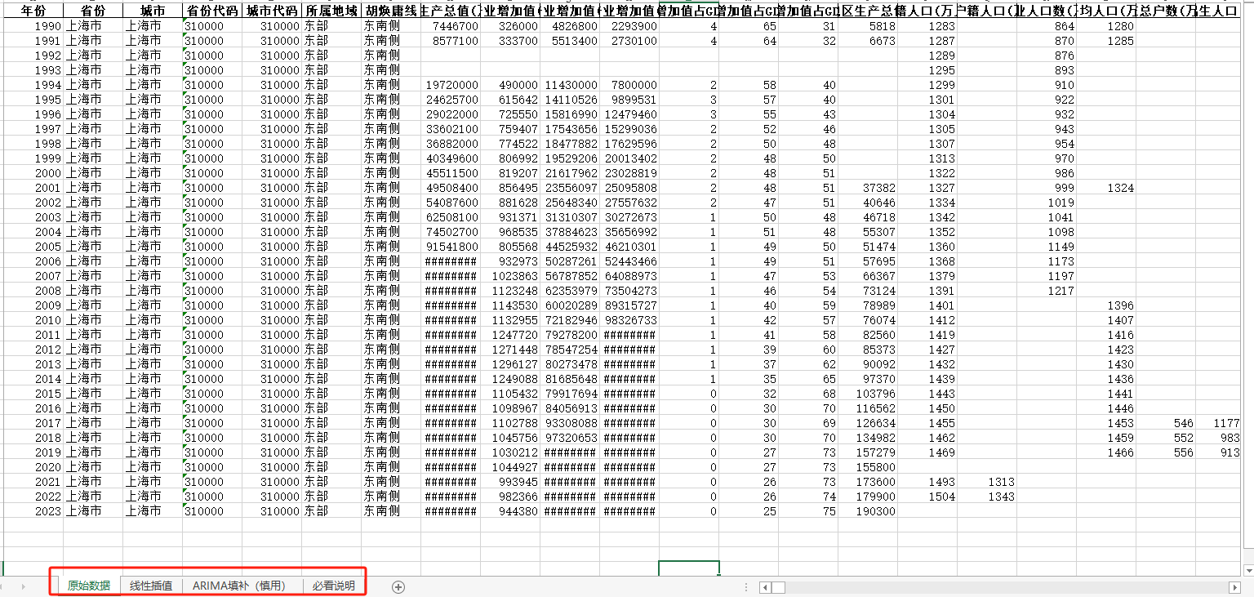Screen dimensions: 1254x597
Task: Add a new sheet with the plus icon
Action: pyautogui.click(x=398, y=586)
